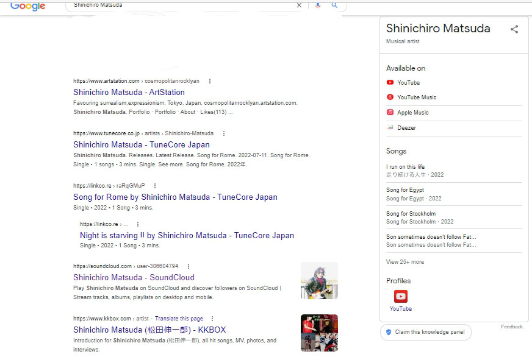Open more options for linkco.re raRqGMuP result
Viewport: 532px width, 357px height.
point(155,186)
